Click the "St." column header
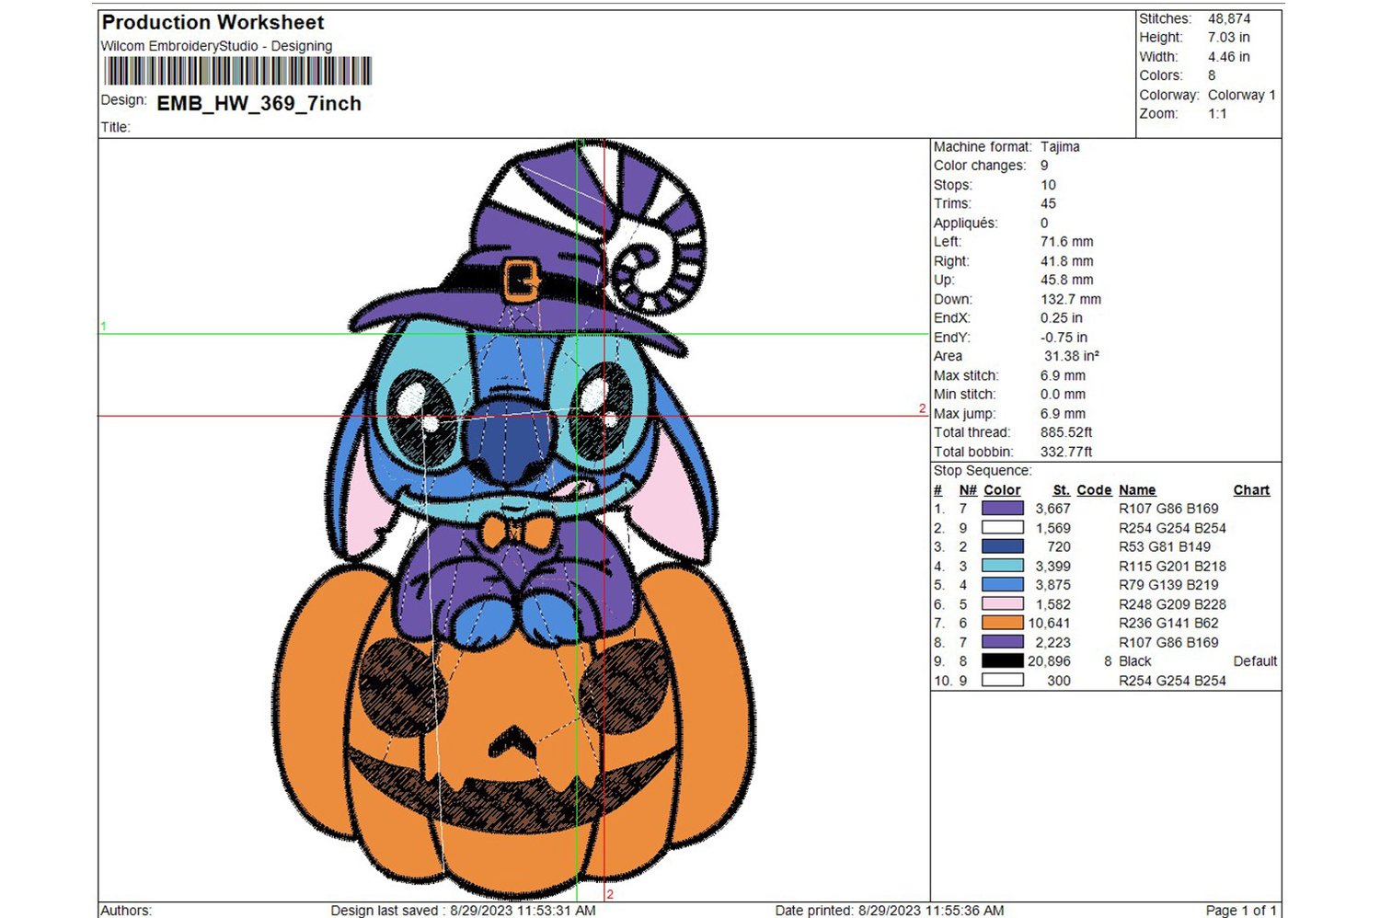Viewport: 1380px width, 918px height. pyautogui.click(x=1062, y=490)
